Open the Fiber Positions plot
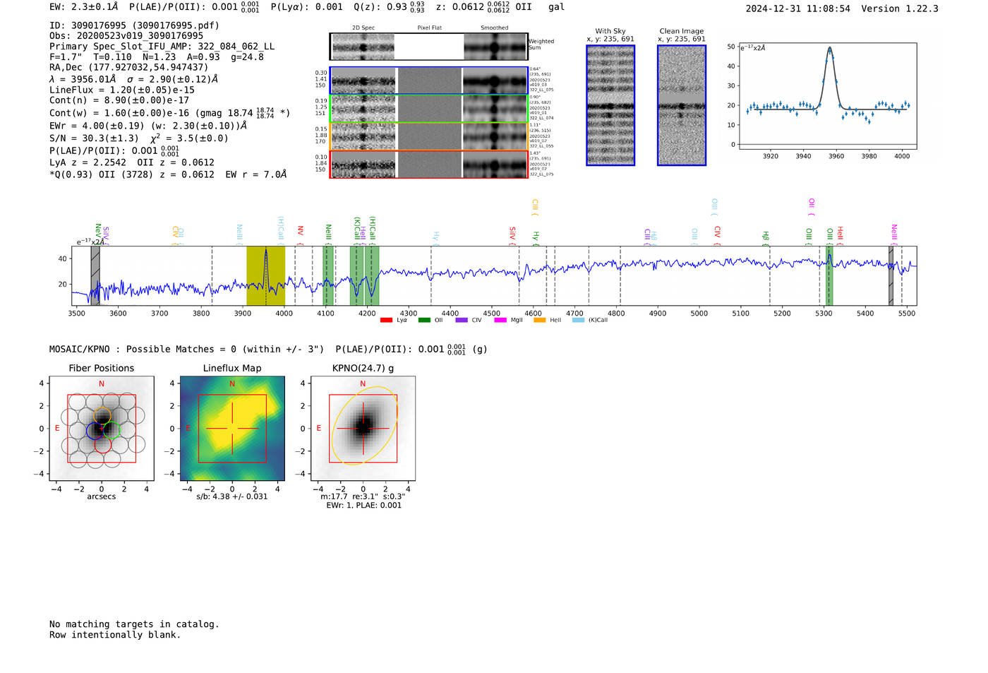The height and width of the screenshot is (673, 988). tap(102, 429)
